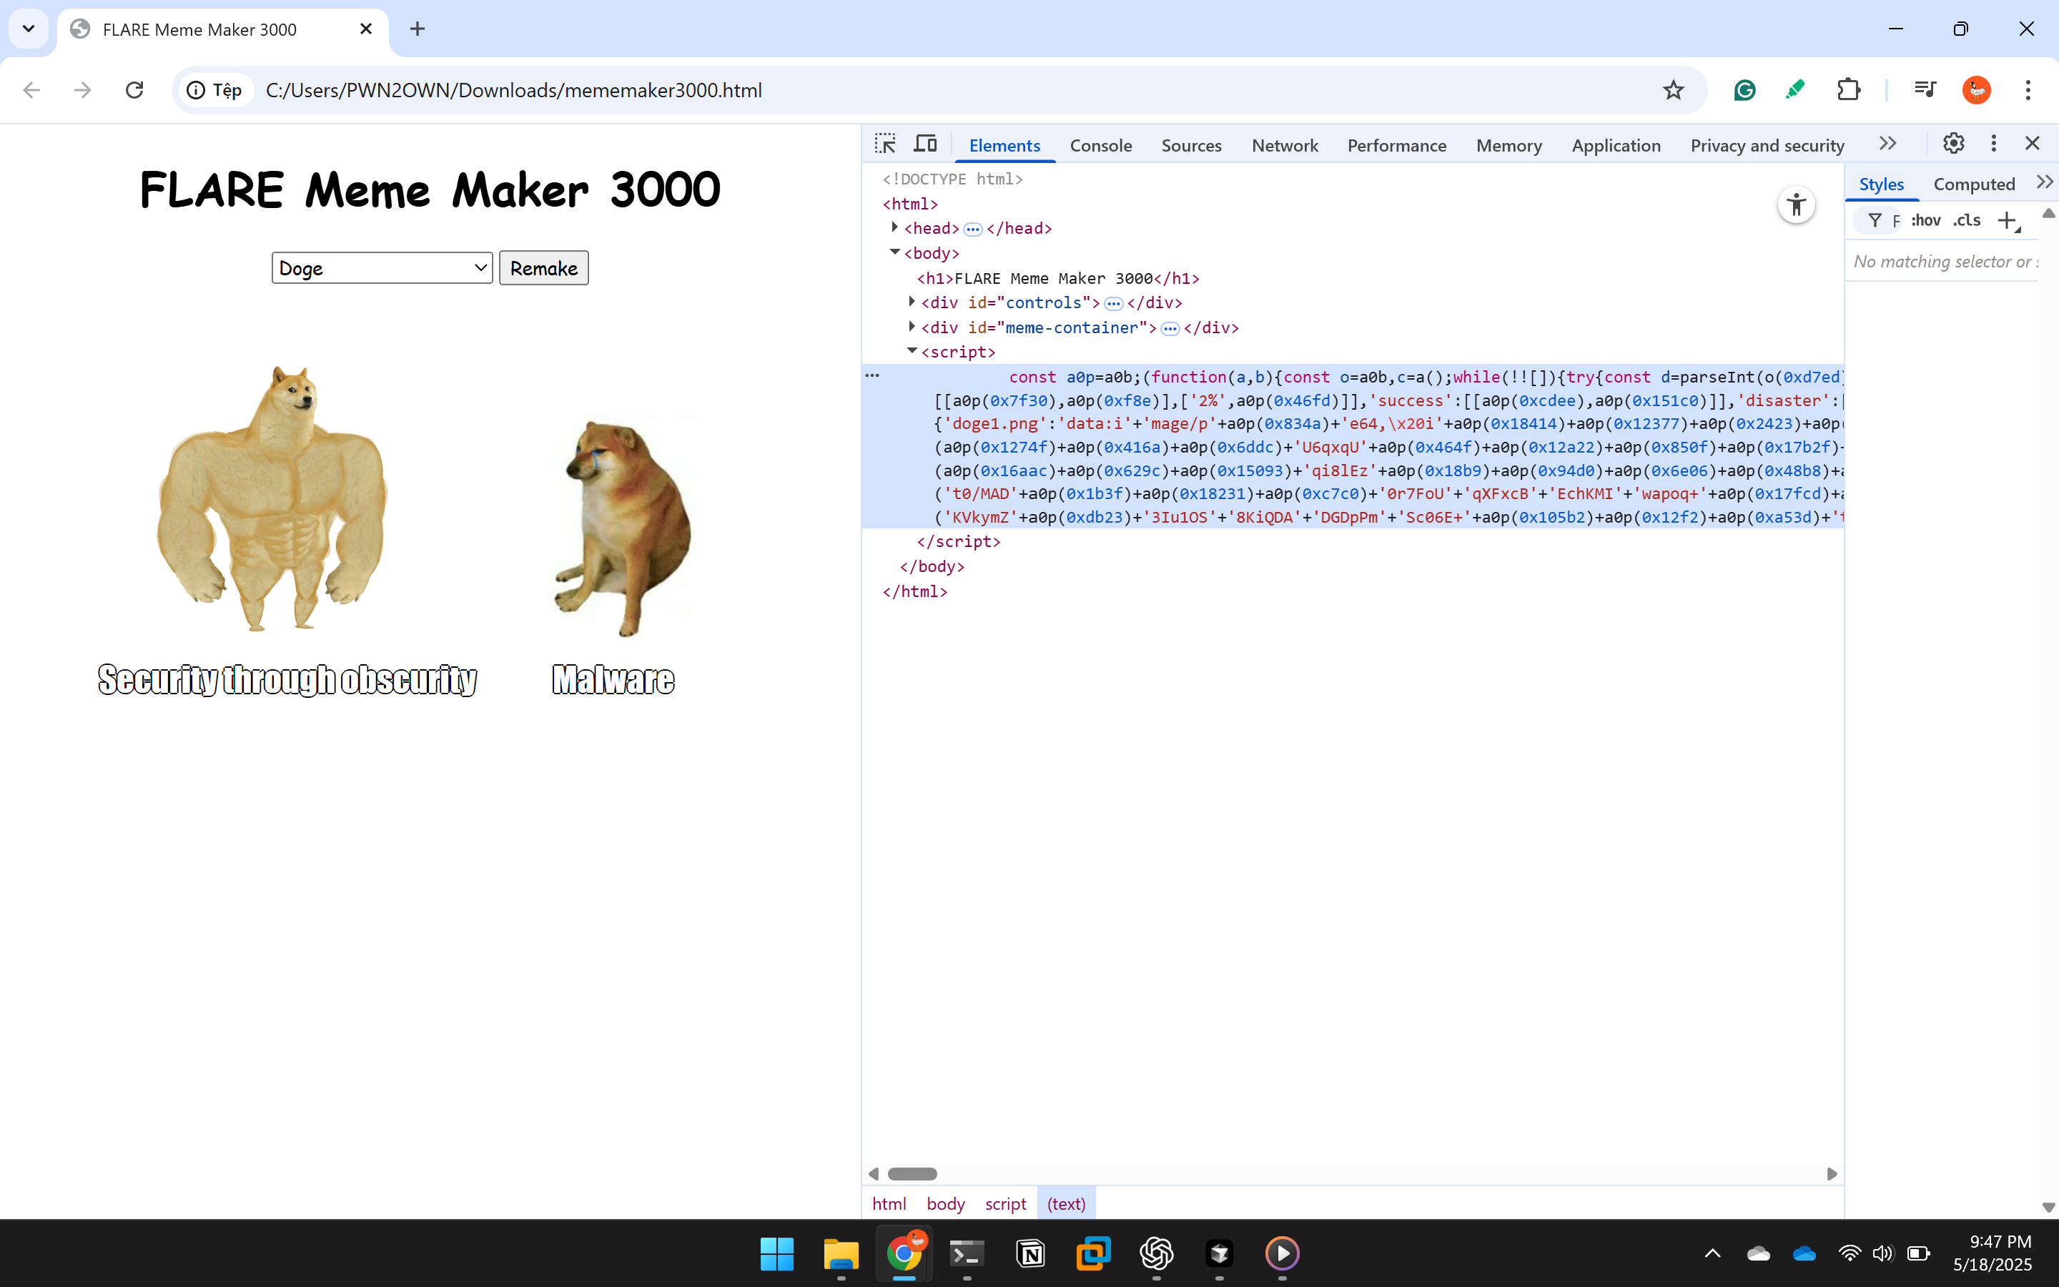Image resolution: width=2059 pixels, height=1287 pixels.
Task: Expand the div id="meme-container" node
Action: point(912,326)
